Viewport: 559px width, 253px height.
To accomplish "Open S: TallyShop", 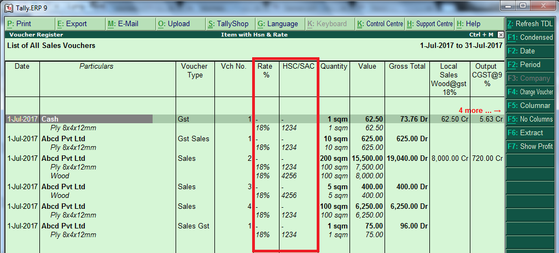I will point(231,24).
